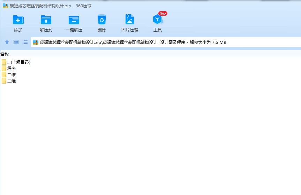The image size is (301, 195).
Task: Click the zip archive icon in path bar
Action: click(36, 42)
